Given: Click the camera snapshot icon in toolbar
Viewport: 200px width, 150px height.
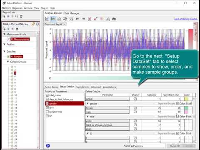Looking at the screenshot, I should pyautogui.click(x=114, y=19).
